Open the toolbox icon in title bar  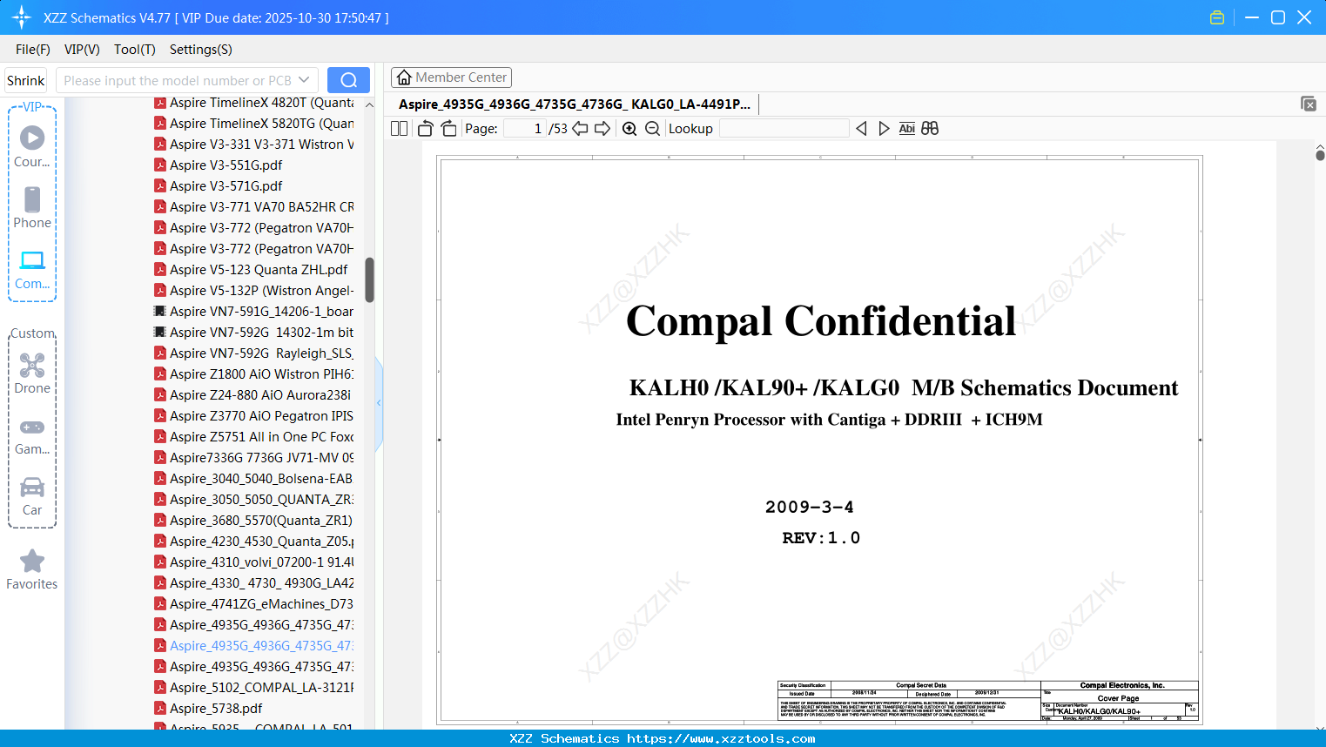1217,17
